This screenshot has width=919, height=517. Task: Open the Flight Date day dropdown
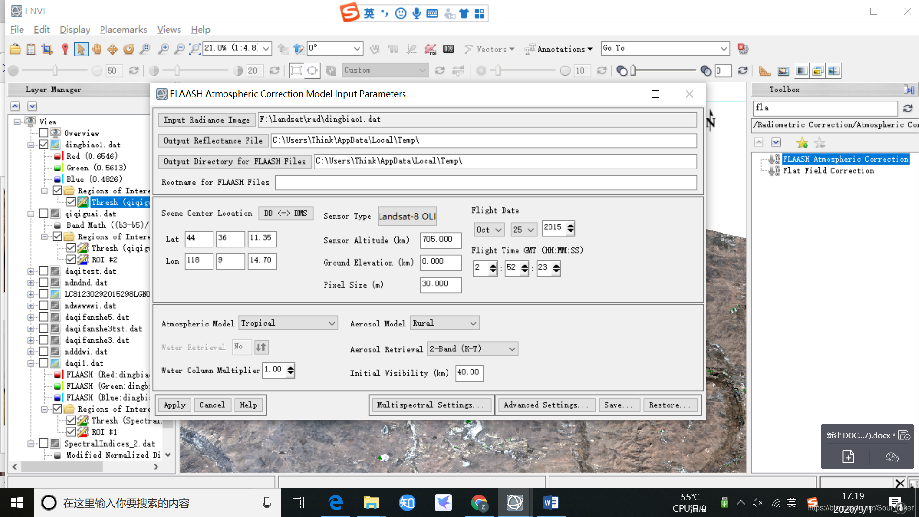pyautogui.click(x=524, y=230)
